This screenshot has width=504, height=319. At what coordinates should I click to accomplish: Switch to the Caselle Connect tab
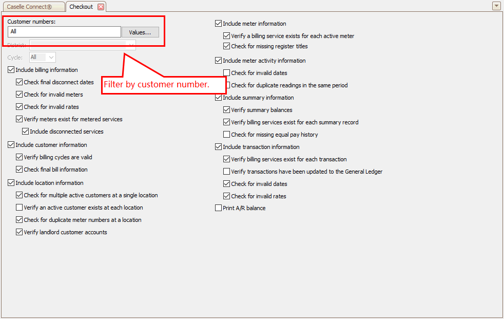pos(33,7)
